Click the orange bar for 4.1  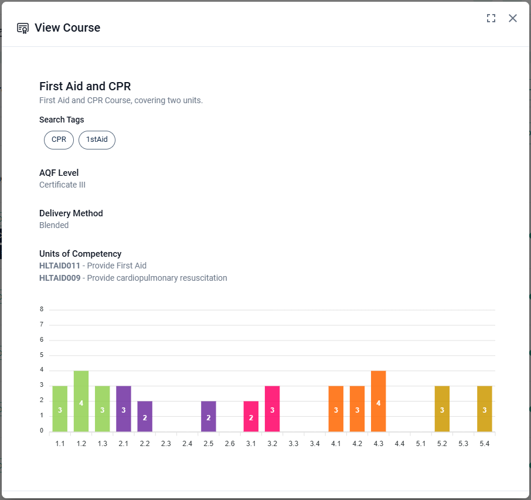click(336, 409)
